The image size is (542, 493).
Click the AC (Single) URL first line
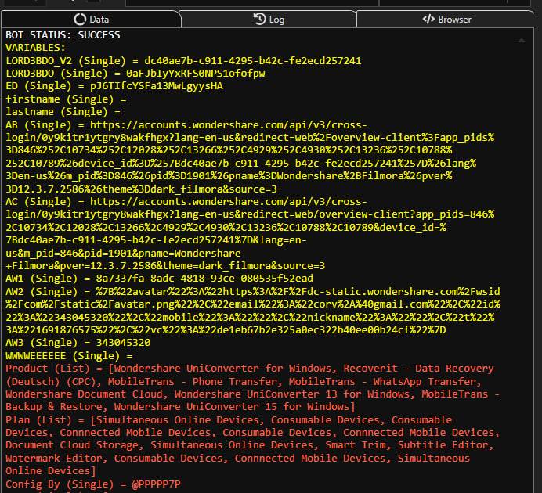click(x=186, y=202)
